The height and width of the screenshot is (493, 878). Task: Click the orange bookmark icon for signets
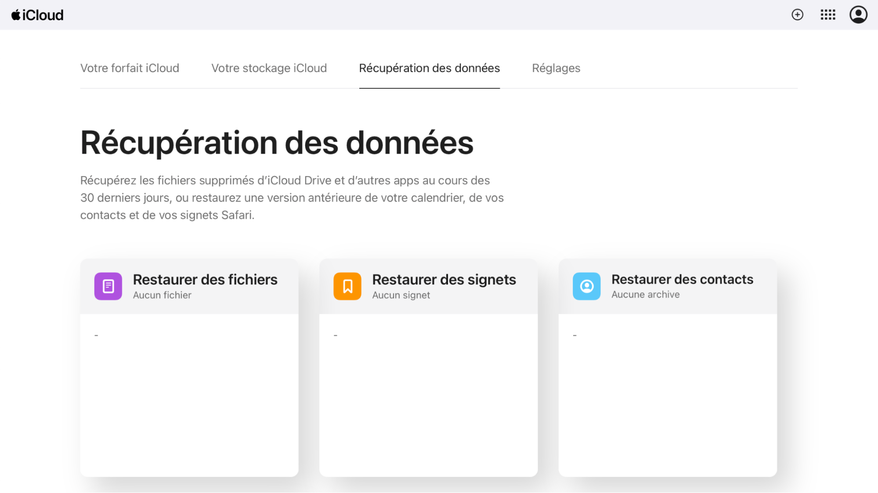[347, 286]
